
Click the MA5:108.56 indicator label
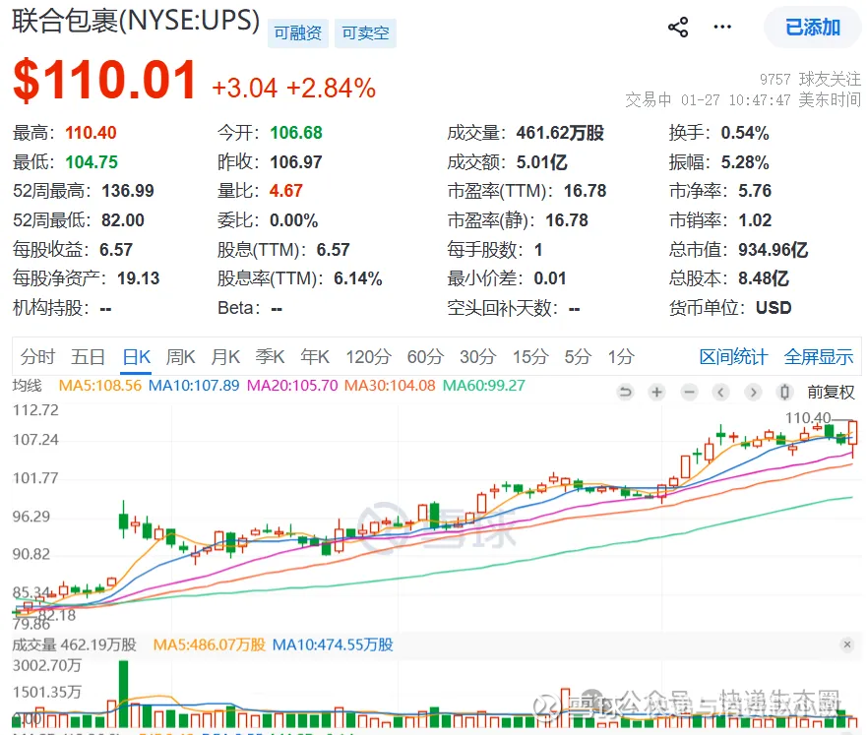100,386
